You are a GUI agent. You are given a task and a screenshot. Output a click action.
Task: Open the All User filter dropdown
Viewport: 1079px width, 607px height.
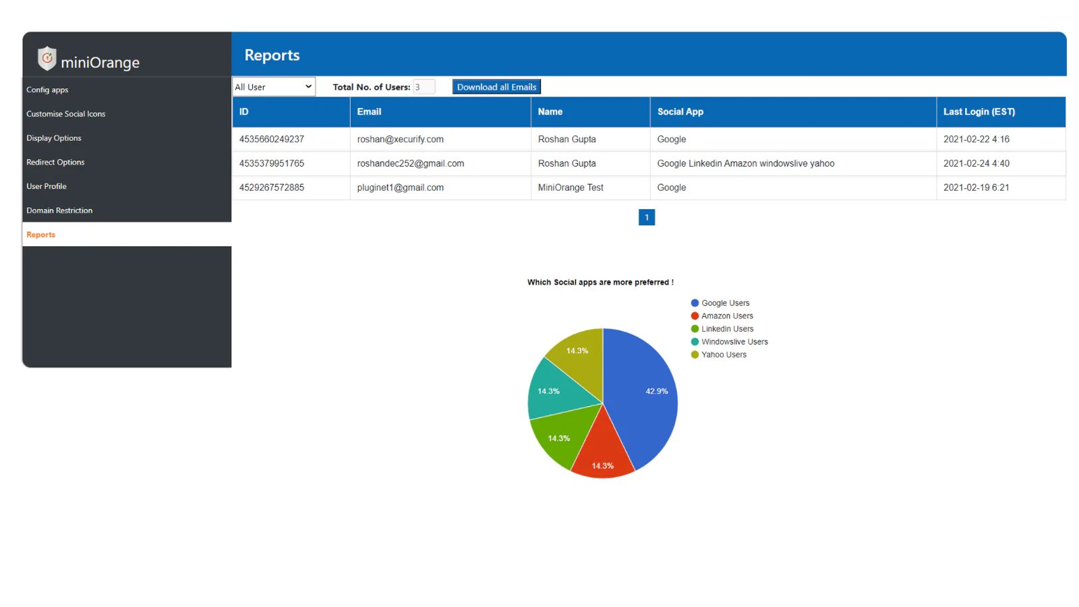(274, 87)
